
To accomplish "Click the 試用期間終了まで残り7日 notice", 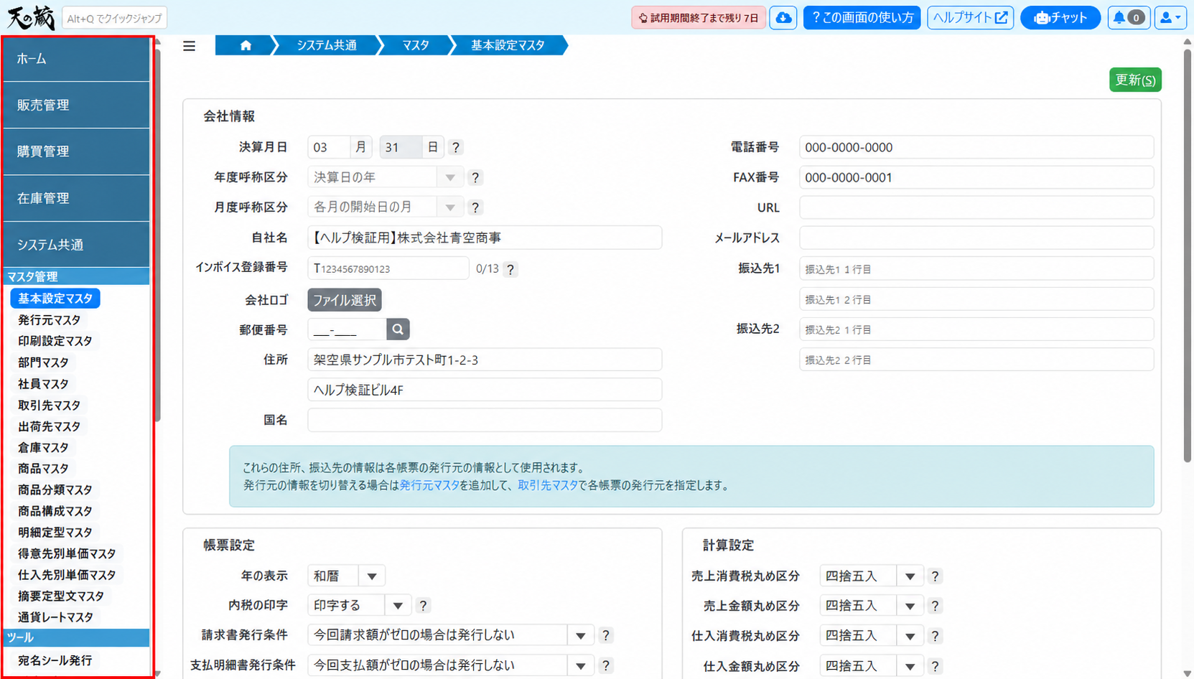I will pyautogui.click(x=698, y=18).
